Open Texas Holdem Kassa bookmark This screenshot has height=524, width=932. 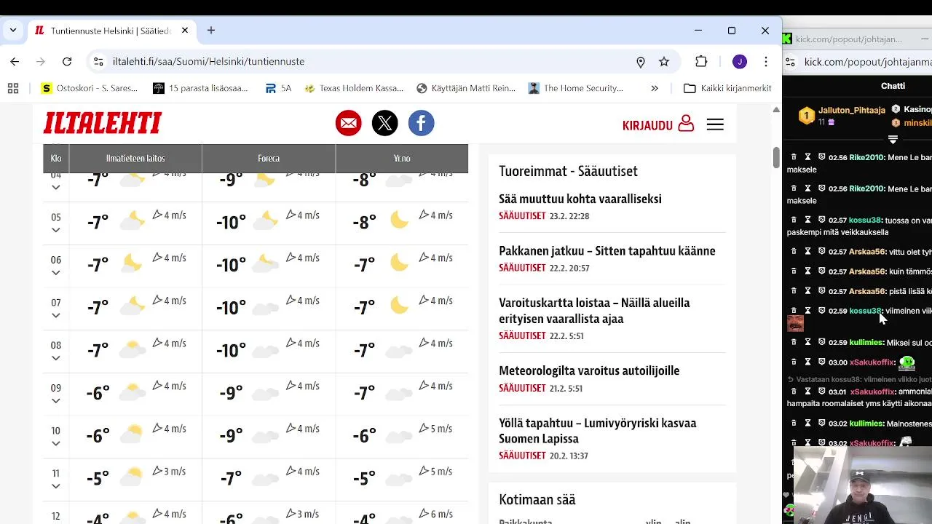[354, 88]
